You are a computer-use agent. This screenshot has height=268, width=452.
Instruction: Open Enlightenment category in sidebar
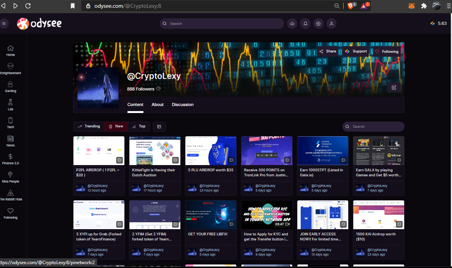pos(10,69)
